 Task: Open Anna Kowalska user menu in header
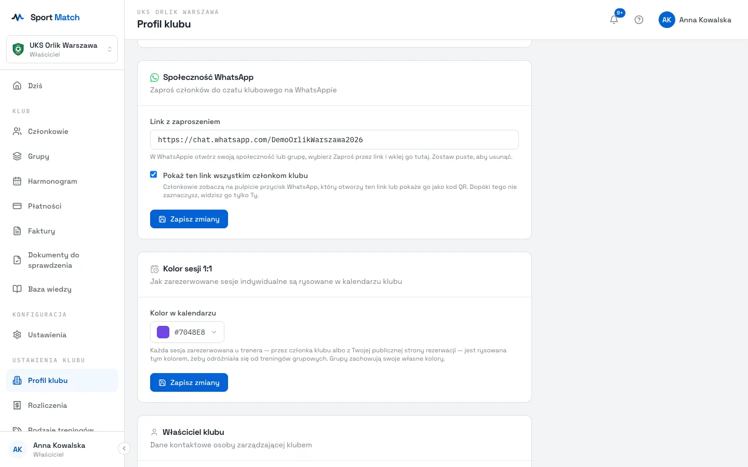point(695,20)
